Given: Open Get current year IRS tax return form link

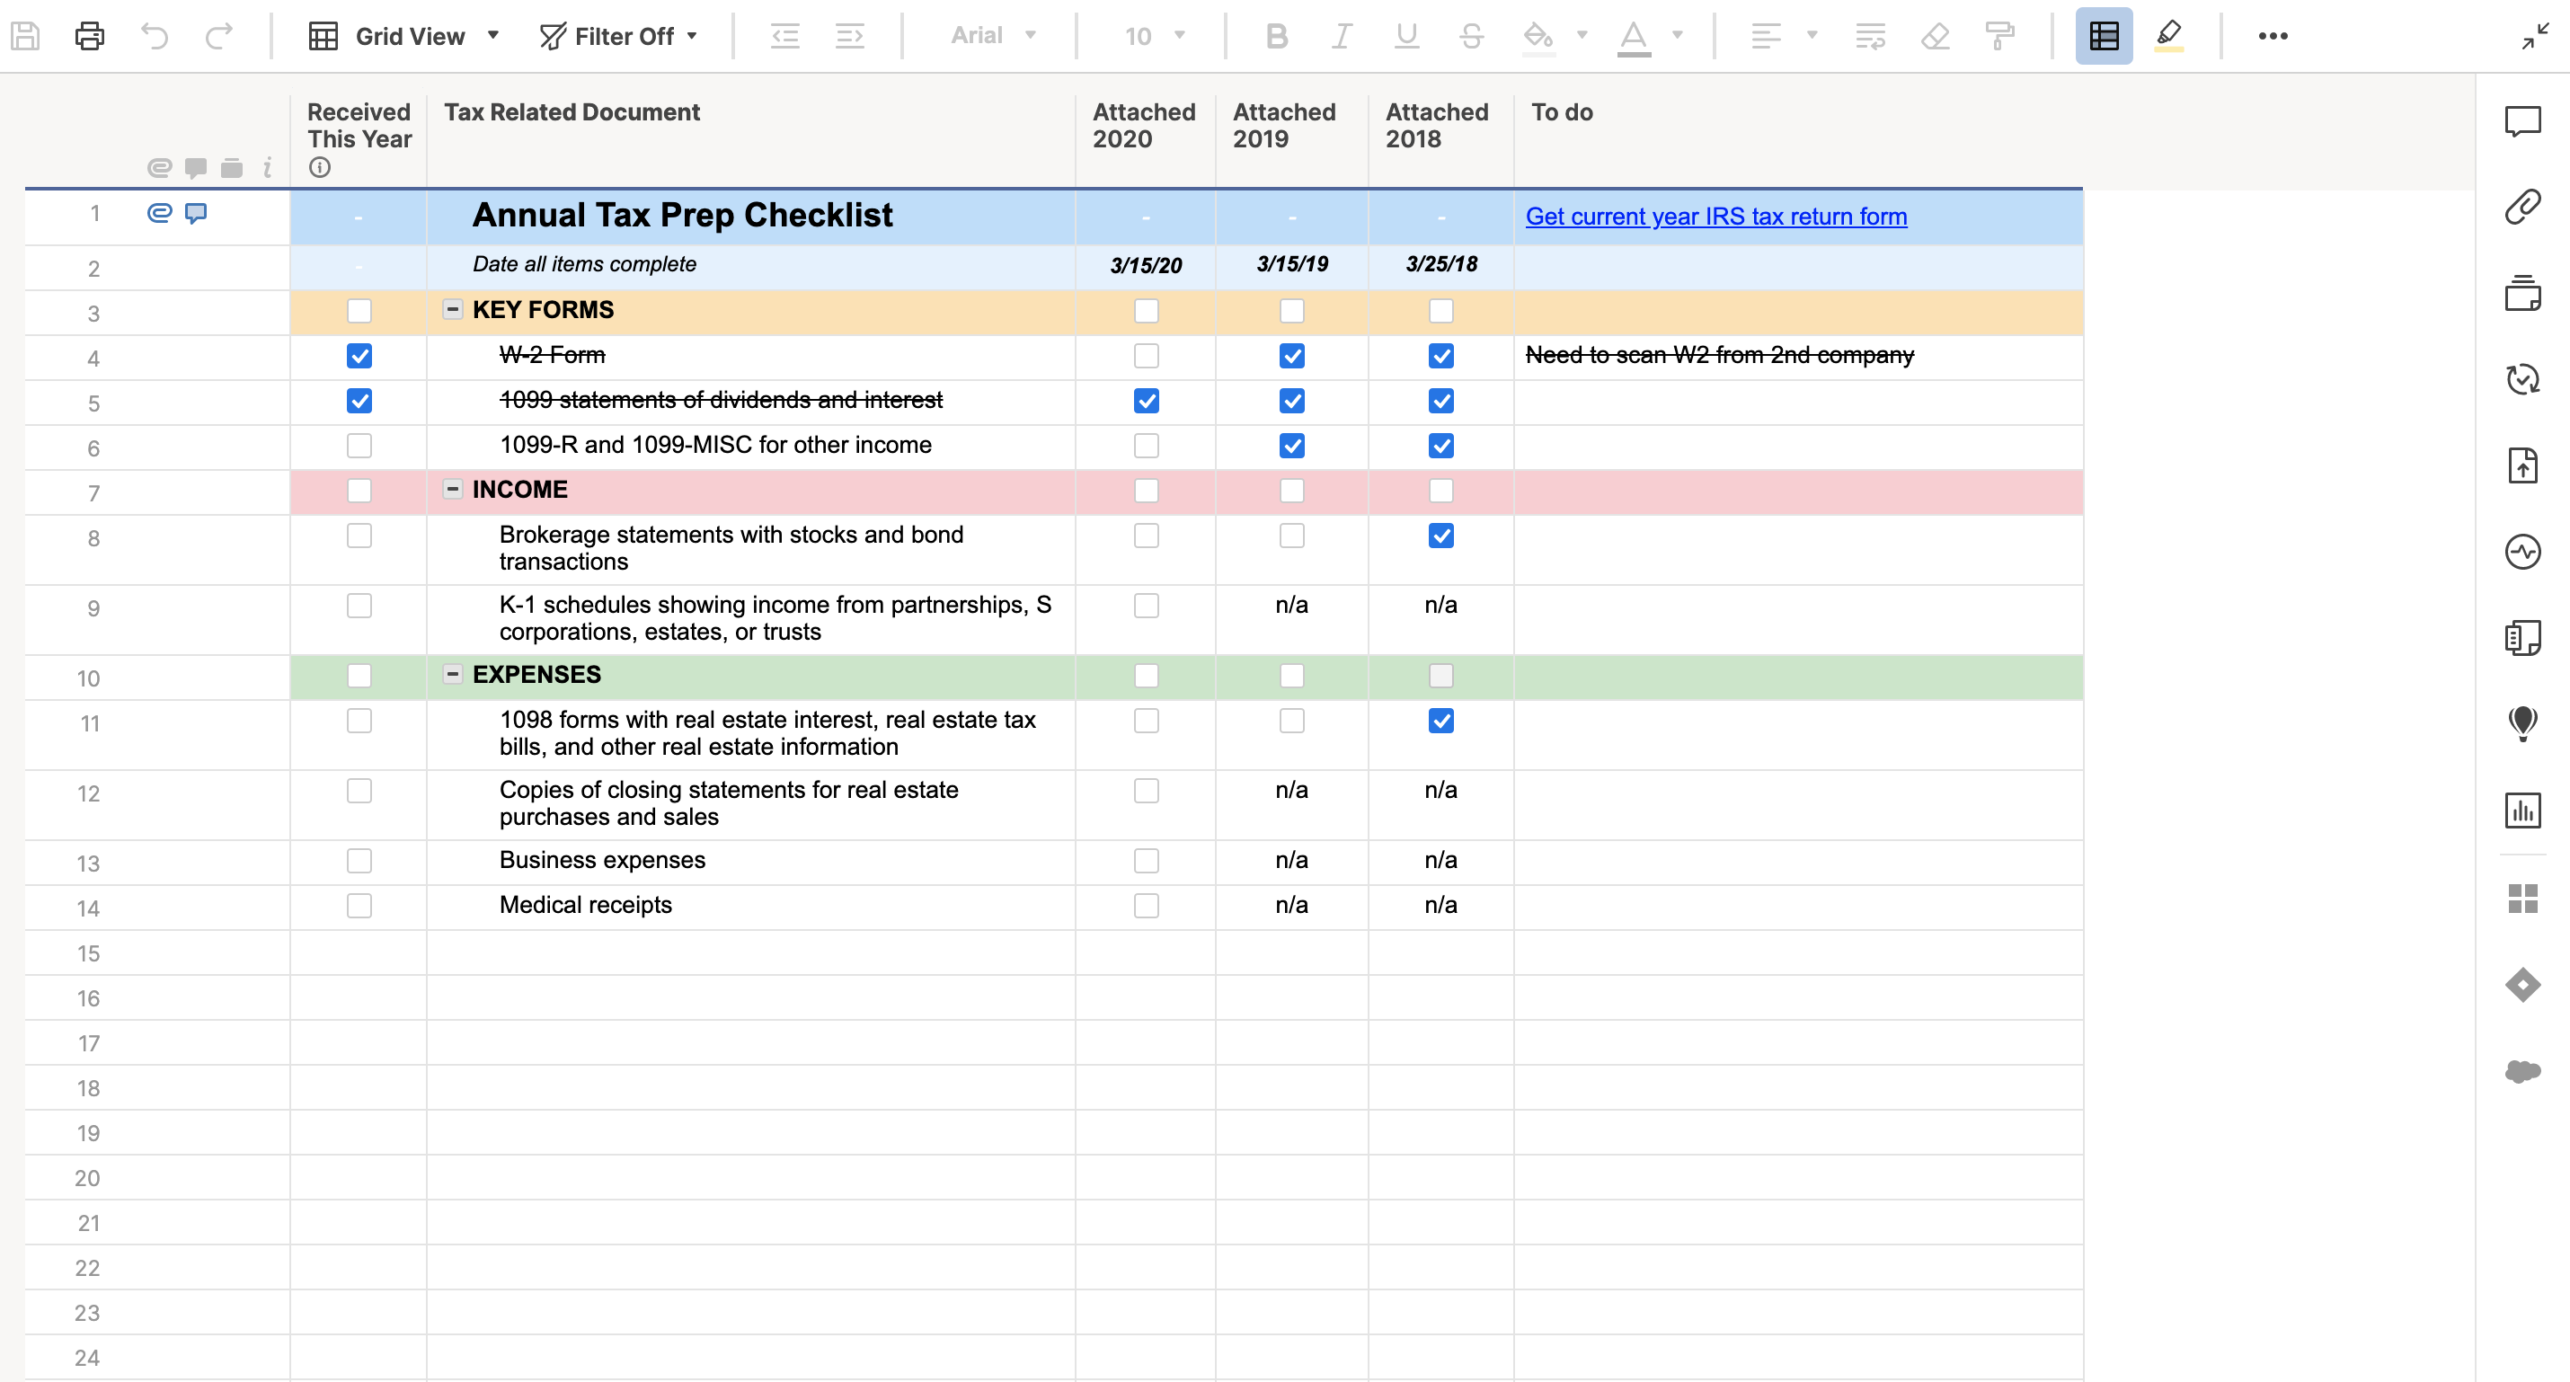Looking at the screenshot, I should tap(1715, 217).
